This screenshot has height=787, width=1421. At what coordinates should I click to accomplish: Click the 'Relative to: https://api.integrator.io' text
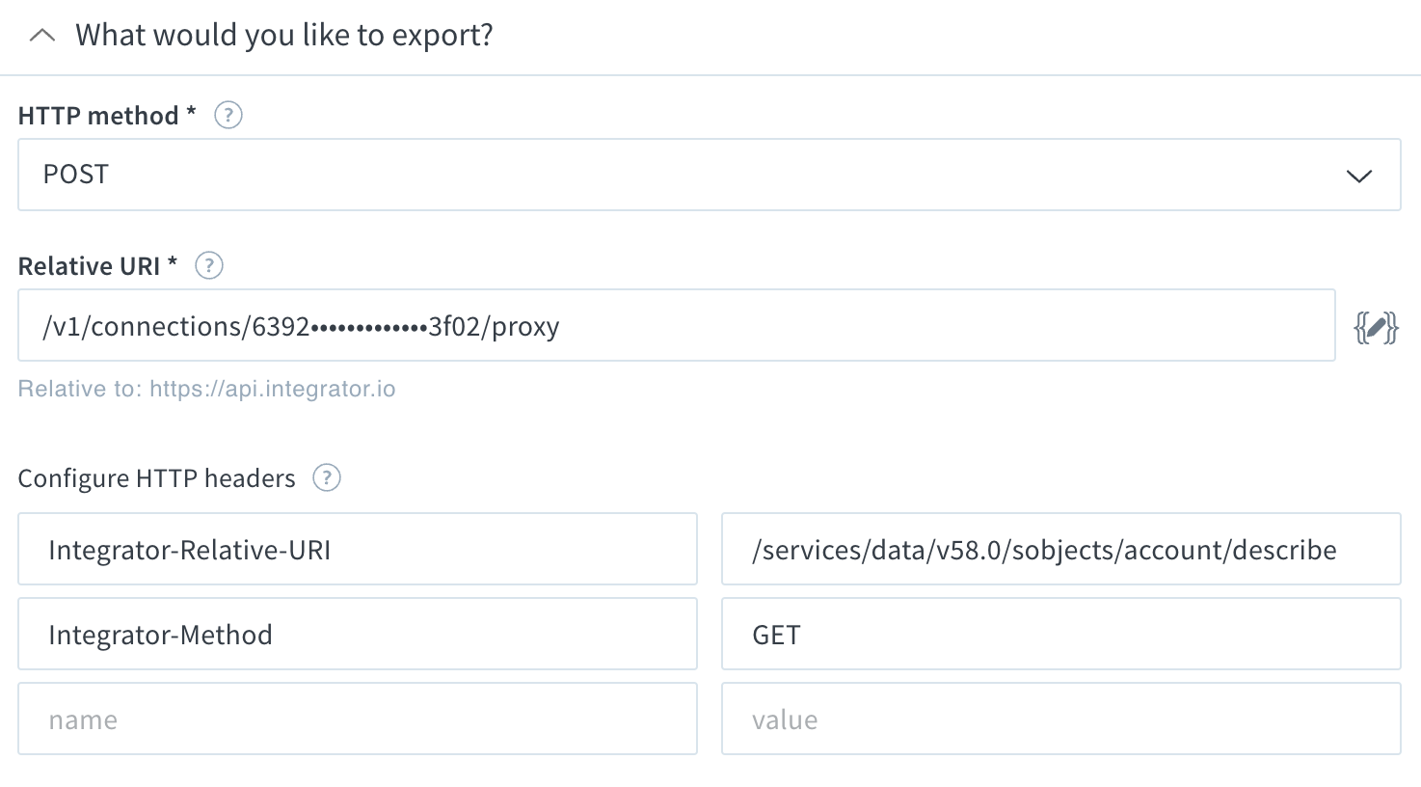coord(206,389)
